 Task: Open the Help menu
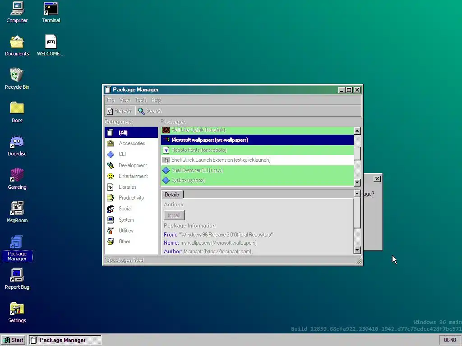pyautogui.click(x=156, y=100)
